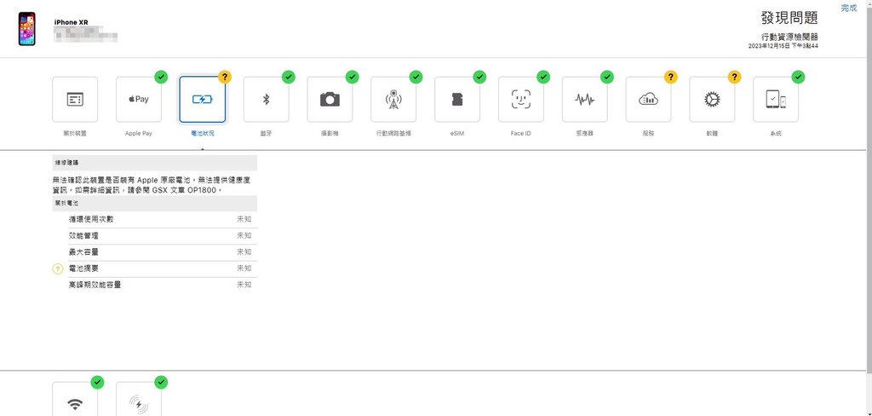Click the 最大容量 row label

(x=83, y=252)
